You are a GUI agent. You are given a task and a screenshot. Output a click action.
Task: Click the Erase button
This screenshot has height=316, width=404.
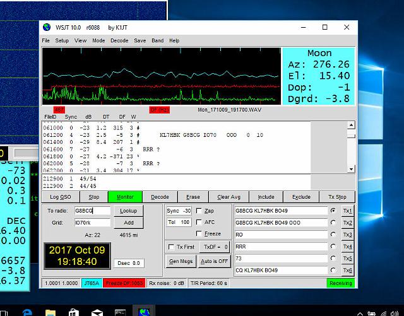point(193,197)
